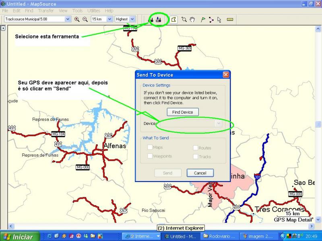Click the Tres Coracoes label on the map

point(279,209)
